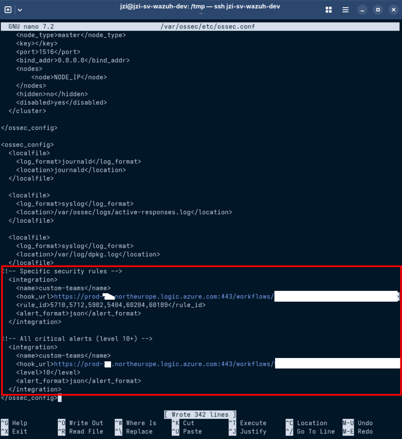Place cursor on level 10 line

click(x=48, y=373)
